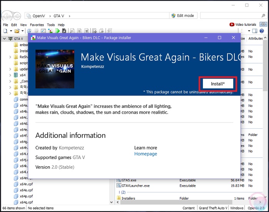Expand the x64 folder tree node
This screenshot has width=269, height=212.
10,75
